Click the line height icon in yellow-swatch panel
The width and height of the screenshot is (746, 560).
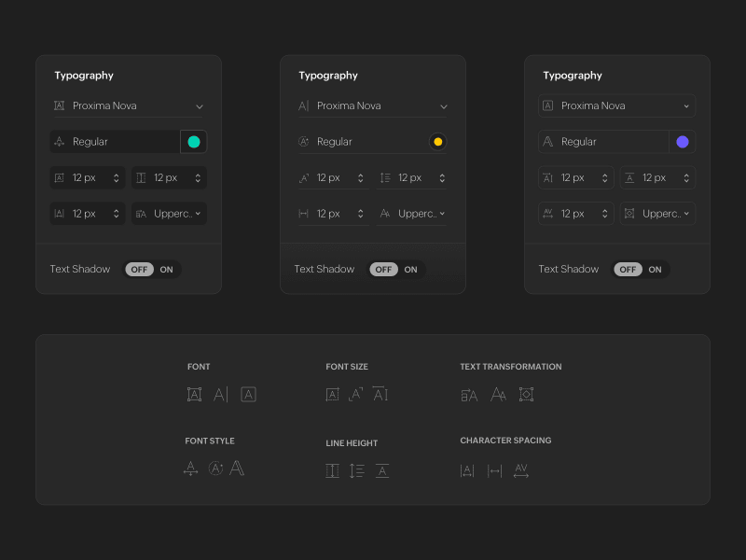385,177
